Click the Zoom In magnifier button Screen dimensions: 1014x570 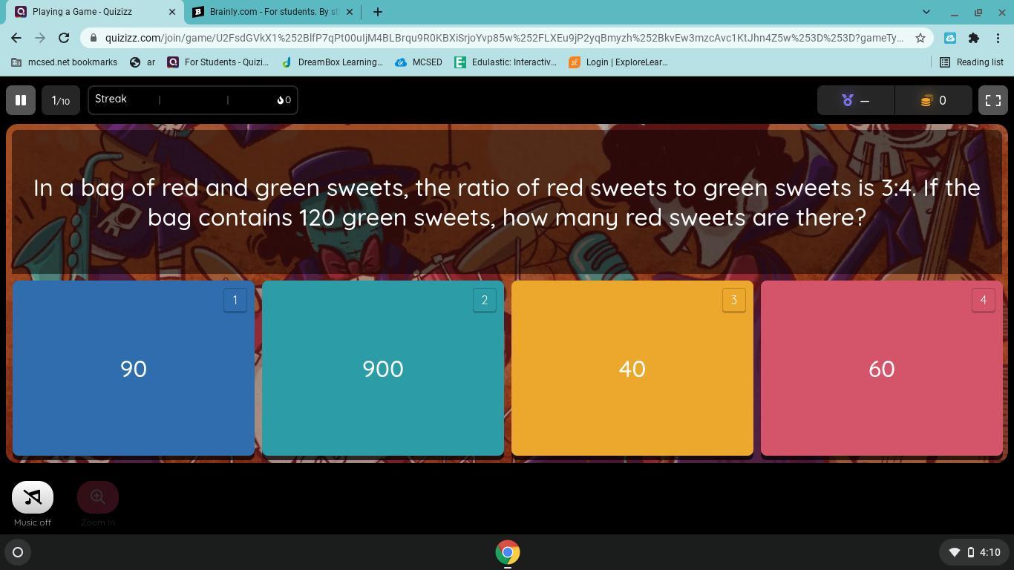pos(98,497)
